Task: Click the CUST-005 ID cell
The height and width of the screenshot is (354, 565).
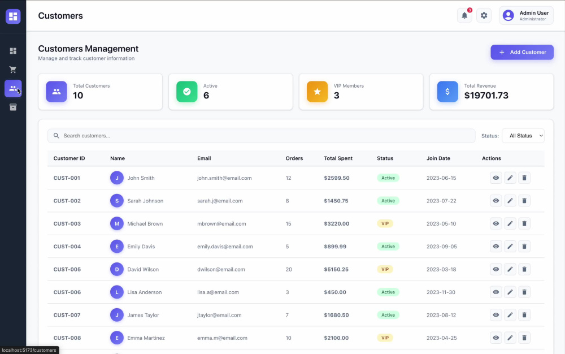Action: pyautogui.click(x=67, y=269)
